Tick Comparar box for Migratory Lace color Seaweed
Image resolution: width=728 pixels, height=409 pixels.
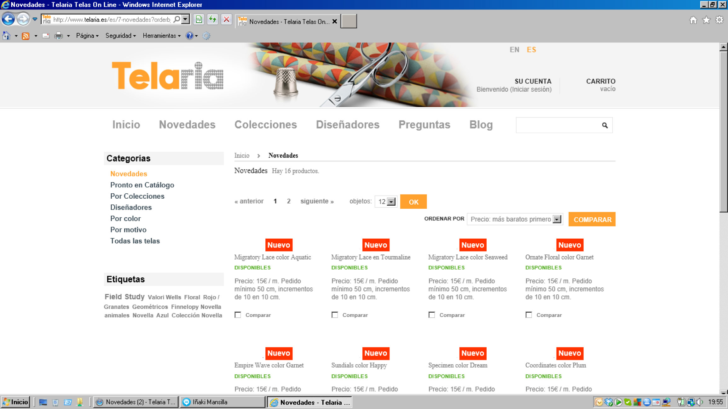pos(432,315)
